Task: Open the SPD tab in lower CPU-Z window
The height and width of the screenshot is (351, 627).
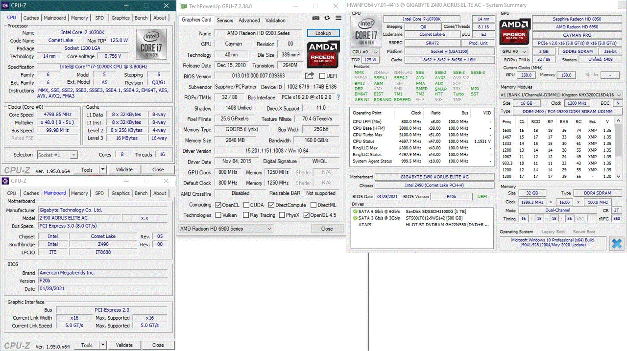Action: (99, 193)
